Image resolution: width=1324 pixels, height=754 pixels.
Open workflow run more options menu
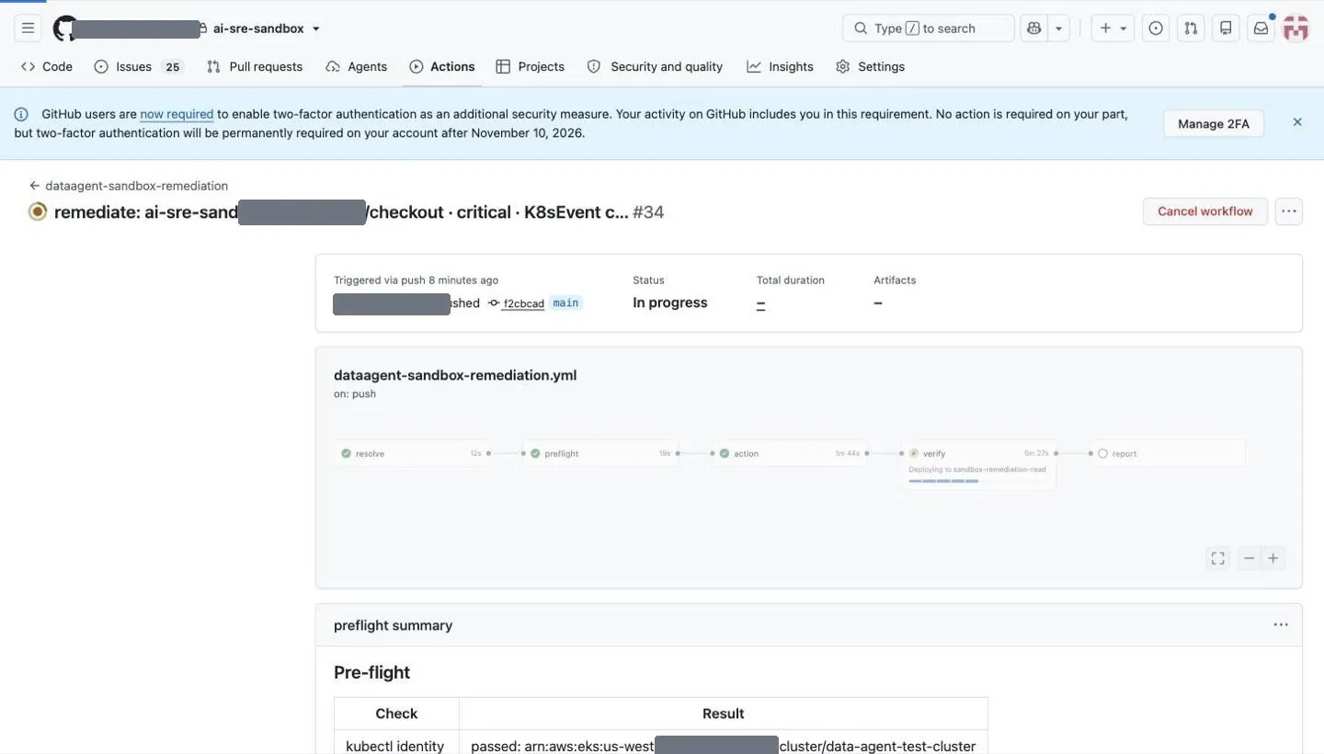click(x=1289, y=211)
